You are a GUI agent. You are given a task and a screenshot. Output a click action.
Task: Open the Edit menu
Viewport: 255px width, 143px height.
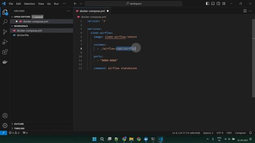[18, 4]
